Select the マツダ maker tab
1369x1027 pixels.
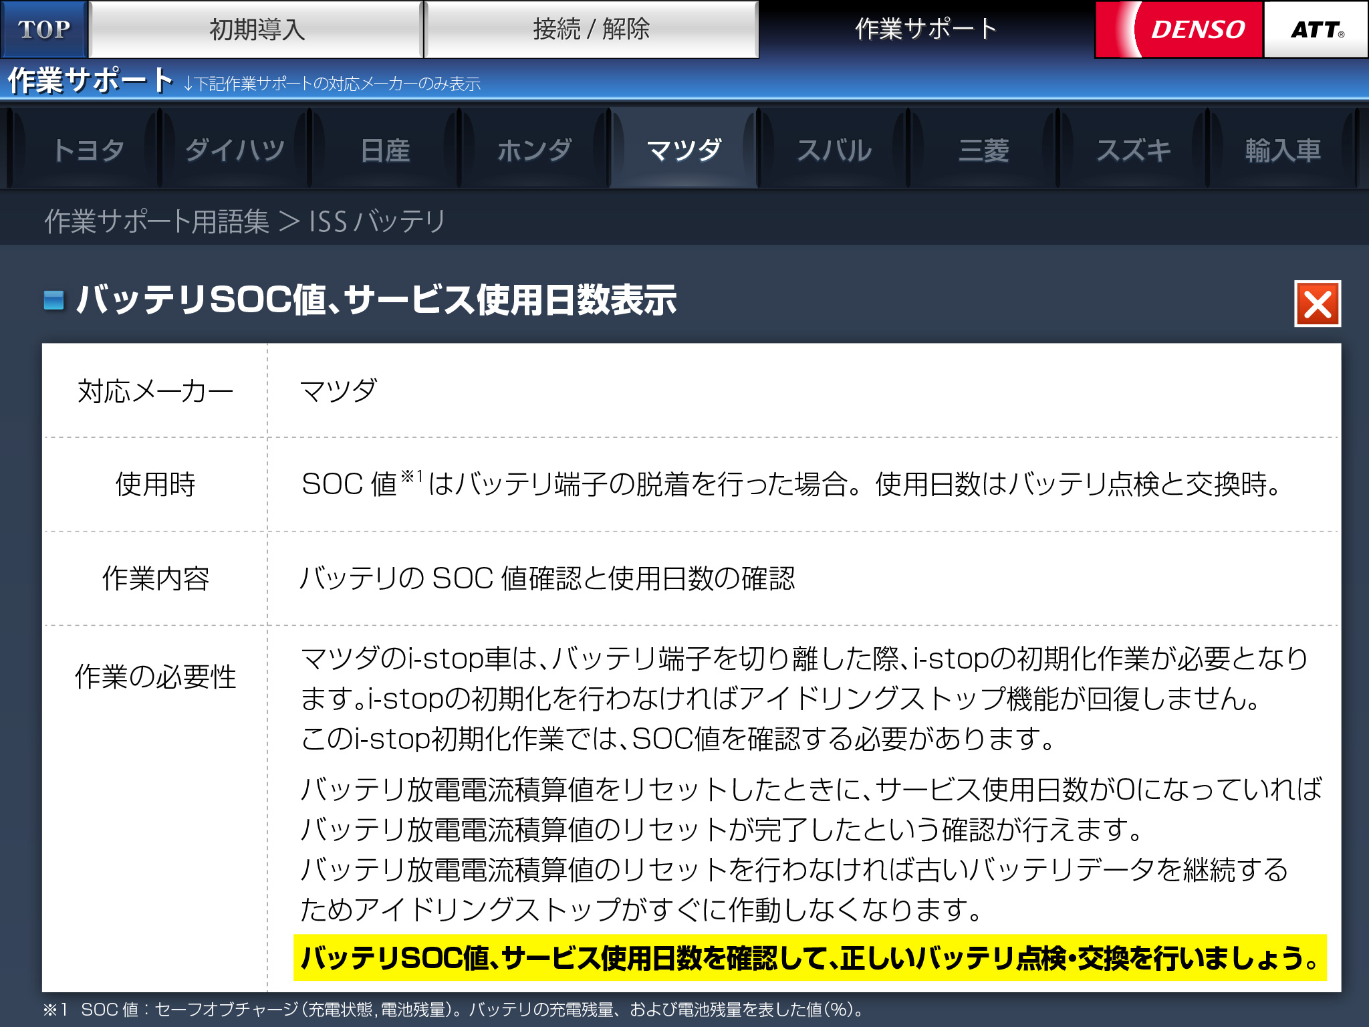(684, 150)
